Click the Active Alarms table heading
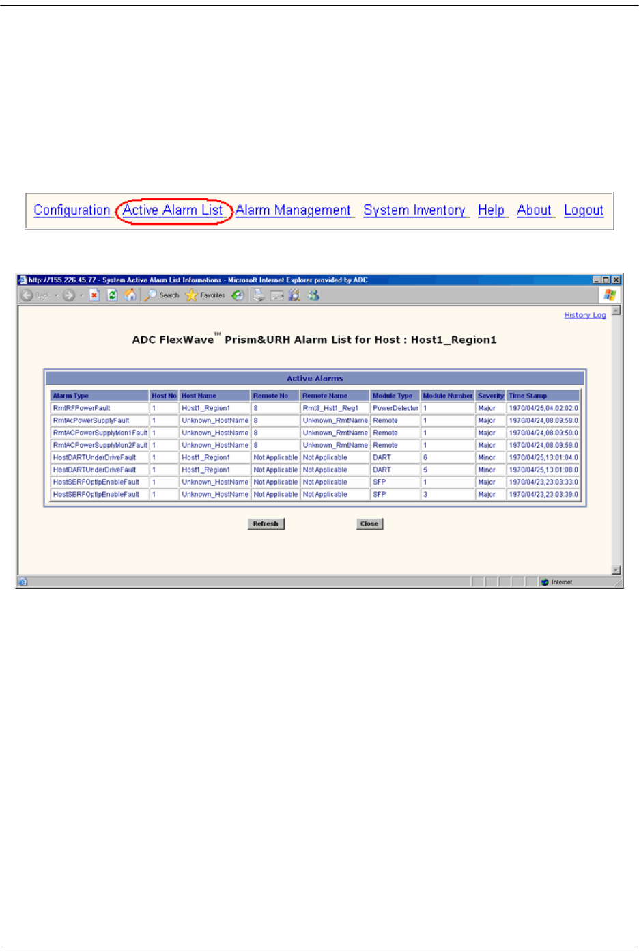The height and width of the screenshot is (952, 639). (x=315, y=378)
